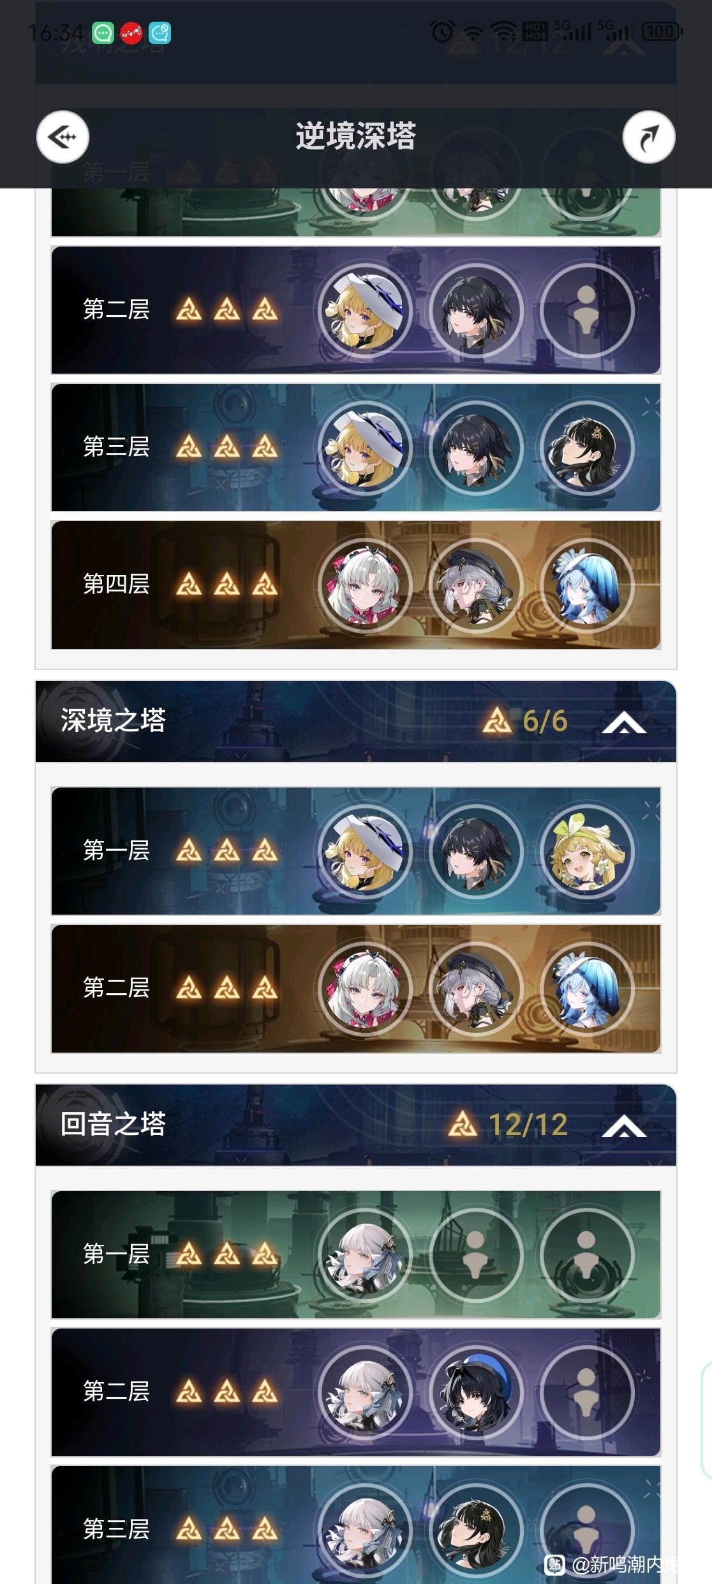Open the 回音之塔 第三层 row
Image resolution: width=712 pixels, height=1584 pixels.
tap(356, 1525)
